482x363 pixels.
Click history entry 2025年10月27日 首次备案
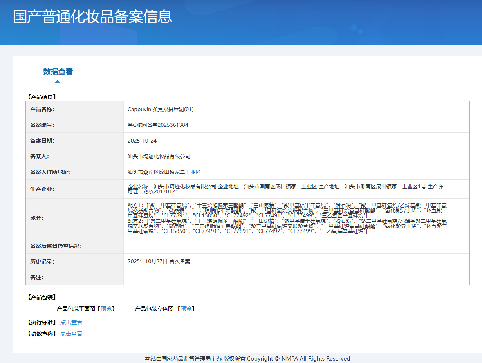159,261
